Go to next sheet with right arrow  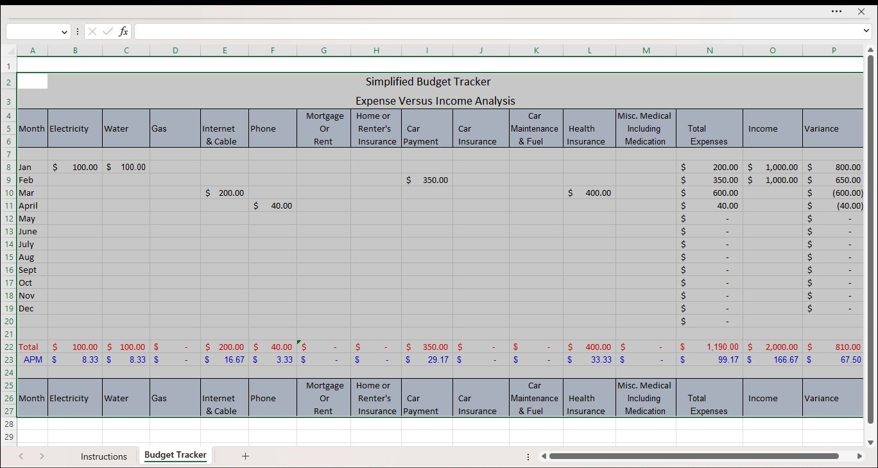click(x=42, y=456)
